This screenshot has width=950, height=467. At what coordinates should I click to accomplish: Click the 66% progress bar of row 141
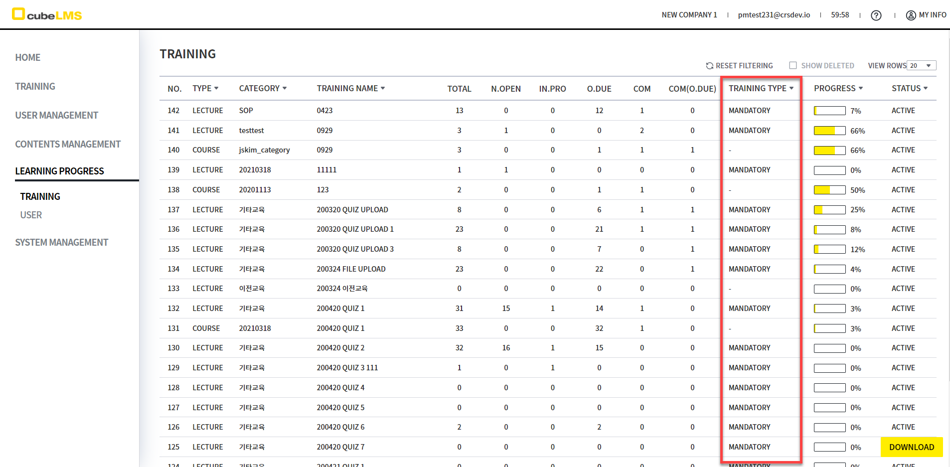tap(829, 131)
